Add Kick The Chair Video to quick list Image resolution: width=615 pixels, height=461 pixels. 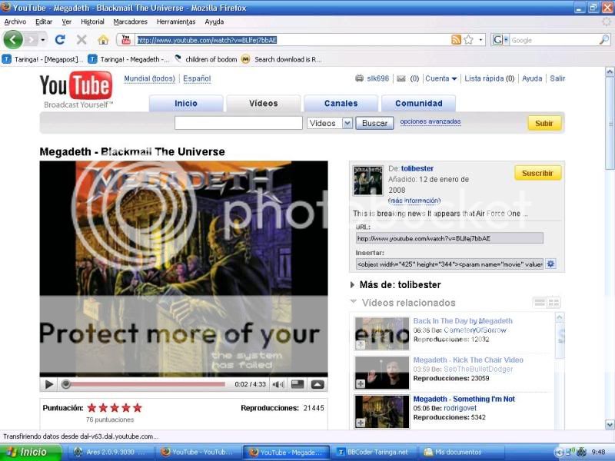point(360,383)
